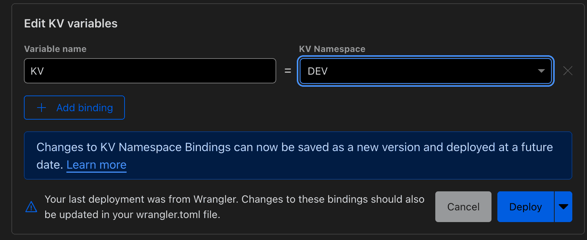
Task: Click the warning triangle icon
Action: click(x=32, y=207)
